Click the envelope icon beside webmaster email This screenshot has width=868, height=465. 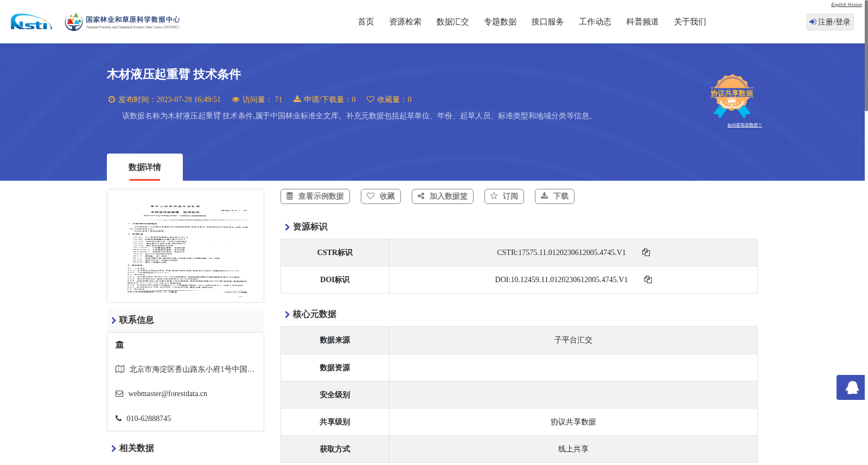[119, 394]
